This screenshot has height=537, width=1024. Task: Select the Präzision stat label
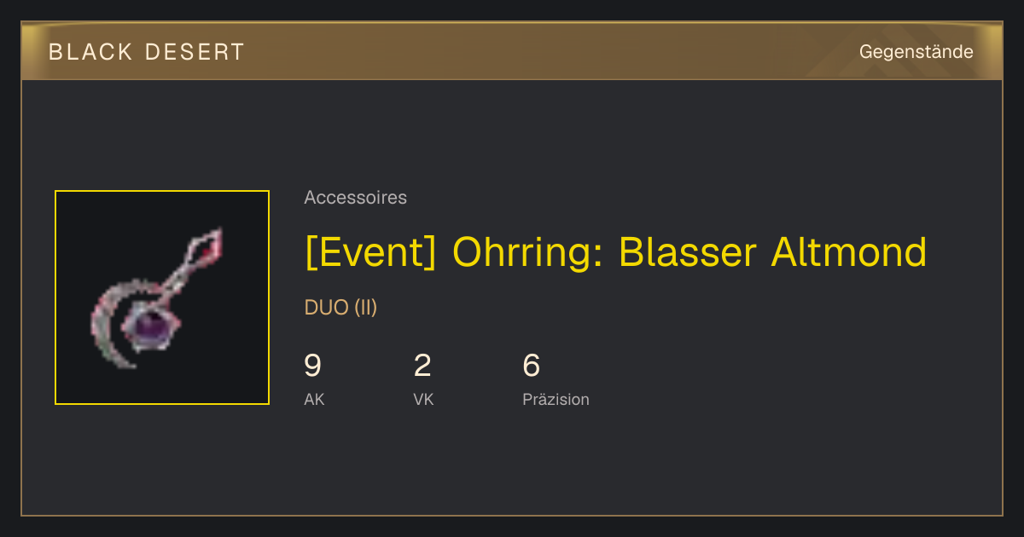coord(556,399)
